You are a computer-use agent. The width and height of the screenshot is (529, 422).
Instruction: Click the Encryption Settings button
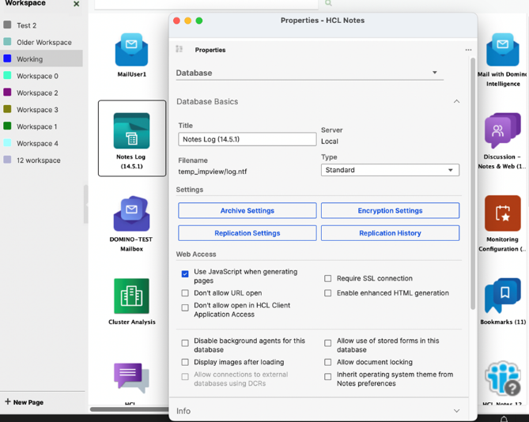click(x=390, y=211)
